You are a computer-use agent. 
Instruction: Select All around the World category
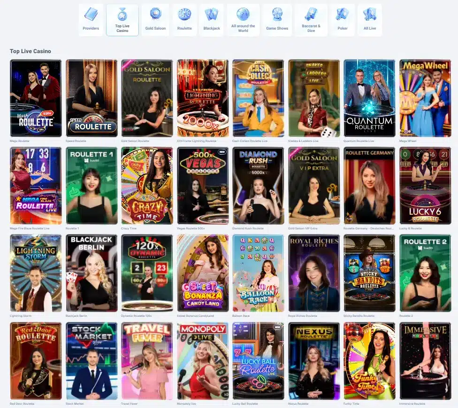coord(243,20)
